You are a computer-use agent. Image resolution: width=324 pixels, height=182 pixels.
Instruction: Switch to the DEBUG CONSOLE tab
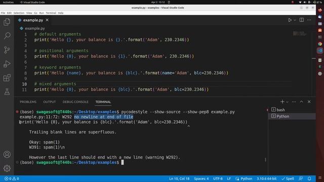[x=75, y=102]
